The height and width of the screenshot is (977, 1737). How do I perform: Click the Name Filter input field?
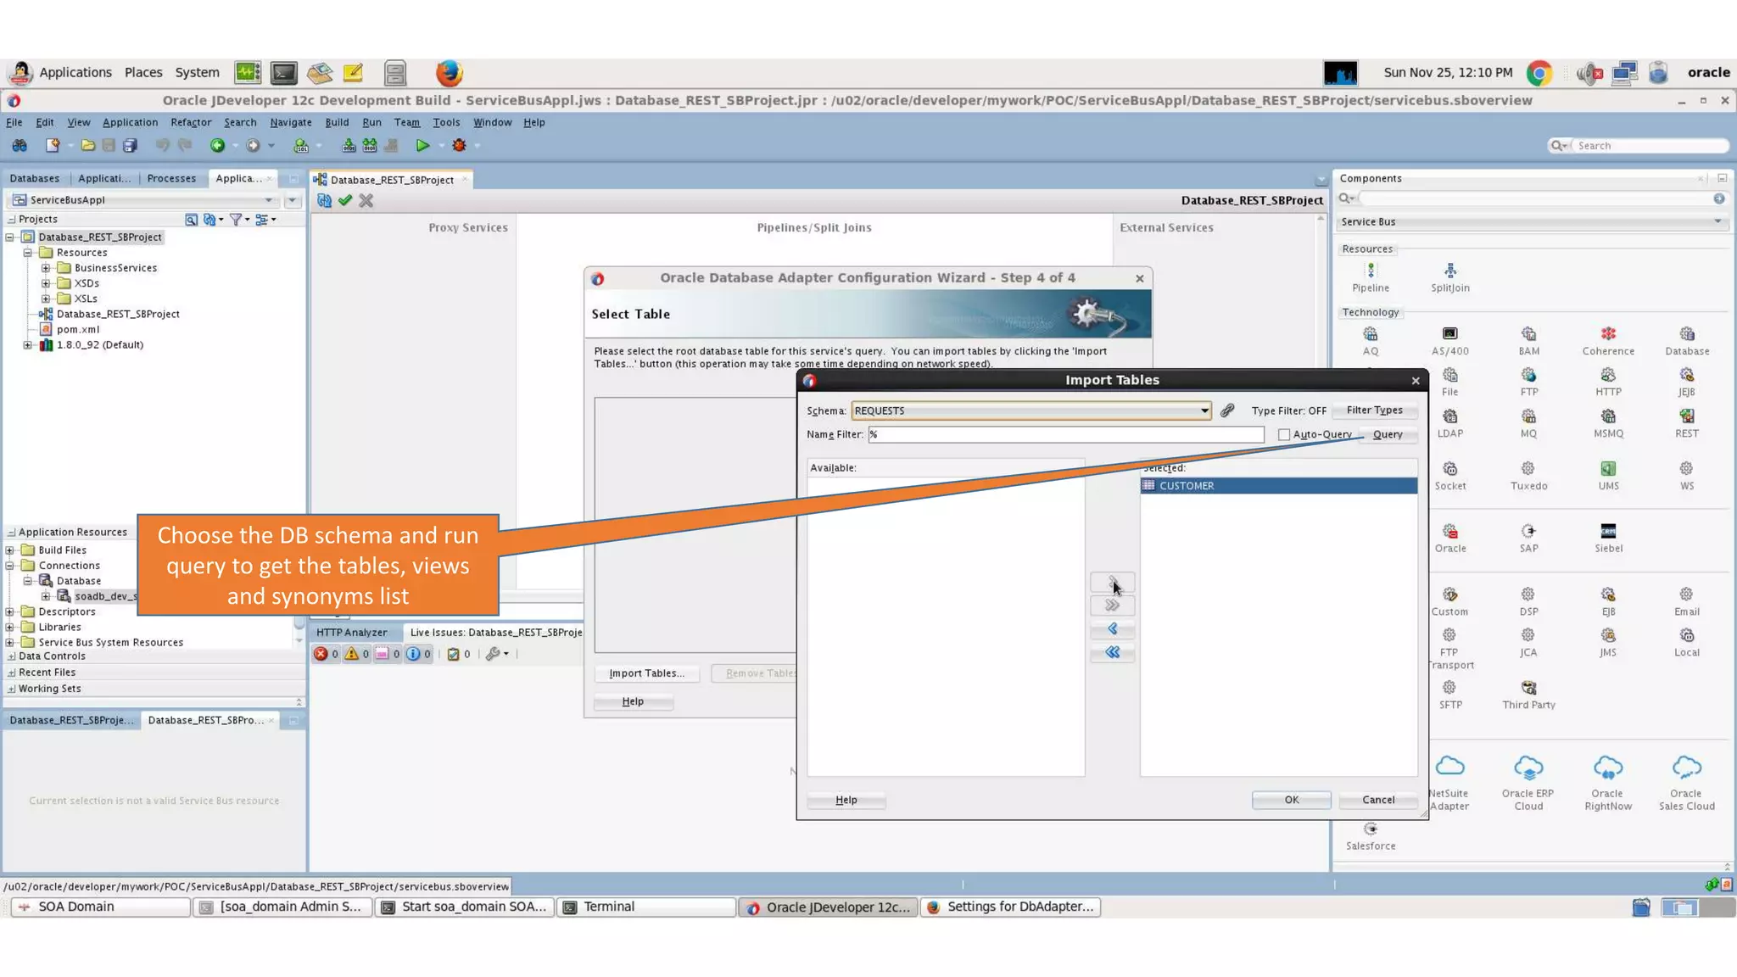[x=1066, y=435]
